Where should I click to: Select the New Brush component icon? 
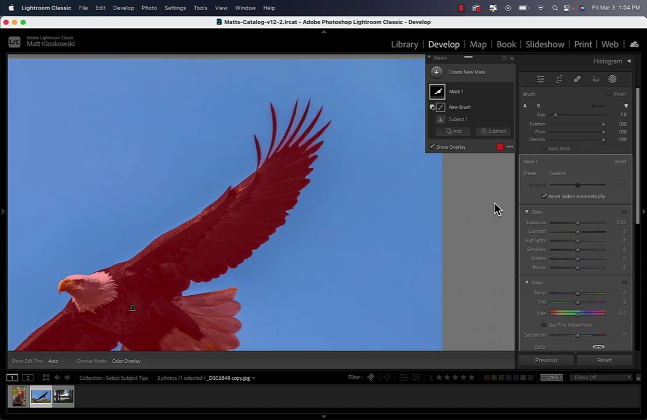440,107
